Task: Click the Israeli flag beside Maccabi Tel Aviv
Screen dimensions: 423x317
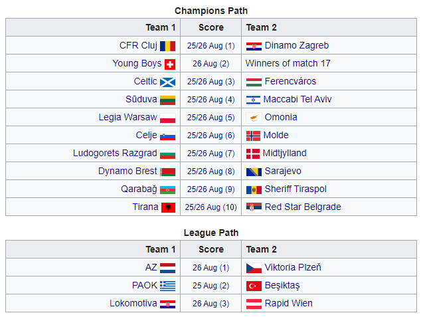Action: pyautogui.click(x=253, y=100)
